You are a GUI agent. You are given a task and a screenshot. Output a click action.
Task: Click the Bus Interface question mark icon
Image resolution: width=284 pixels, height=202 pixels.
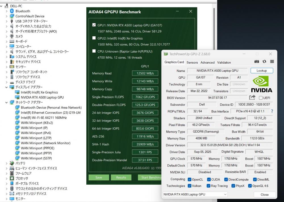[x=272, y=111]
